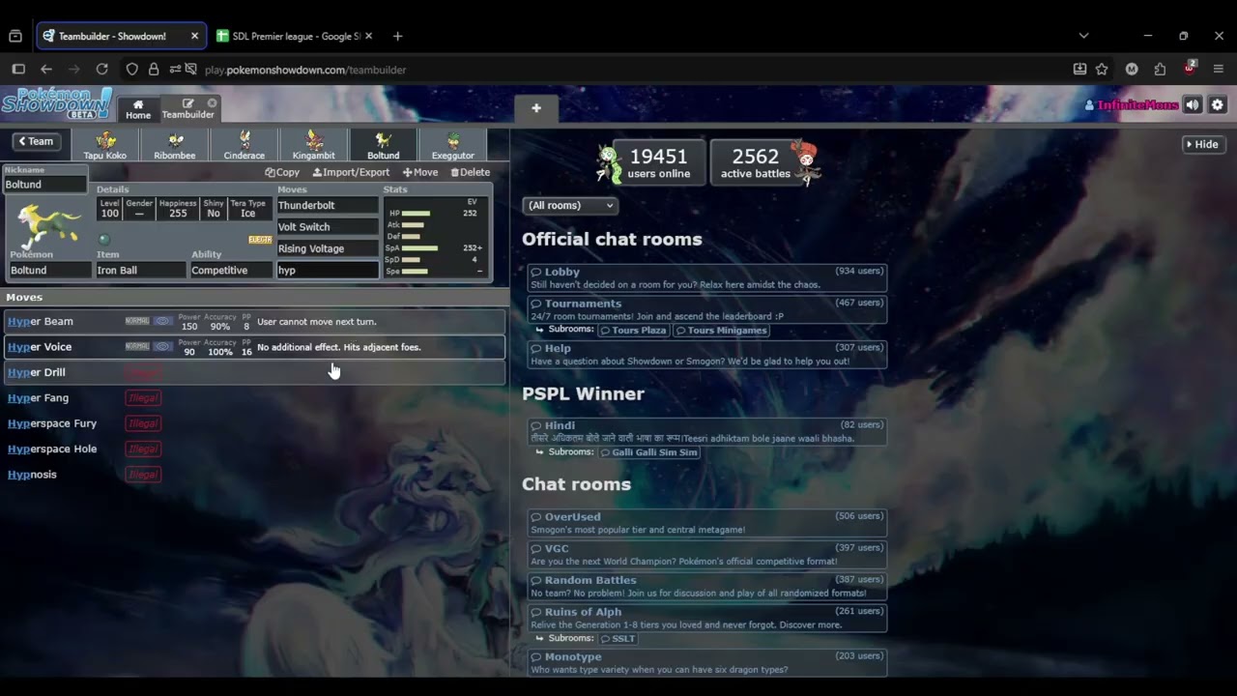The width and height of the screenshot is (1237, 696).
Task: Click the Tera Type Ice detail
Action: point(248,209)
